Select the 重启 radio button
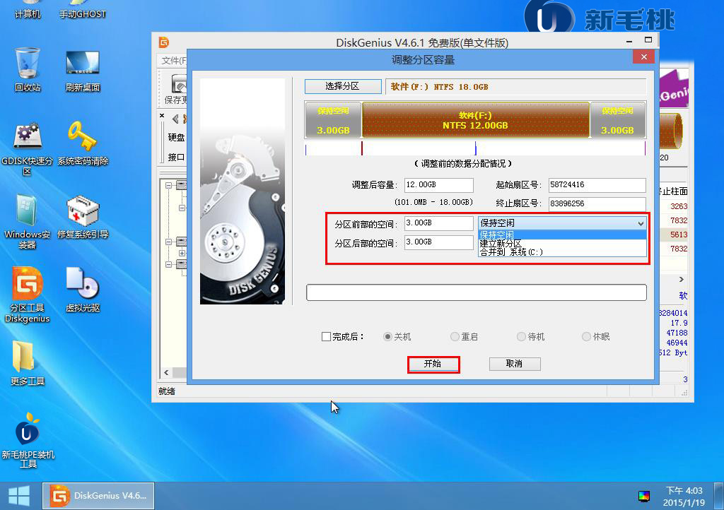The height and width of the screenshot is (510, 724). (x=455, y=337)
